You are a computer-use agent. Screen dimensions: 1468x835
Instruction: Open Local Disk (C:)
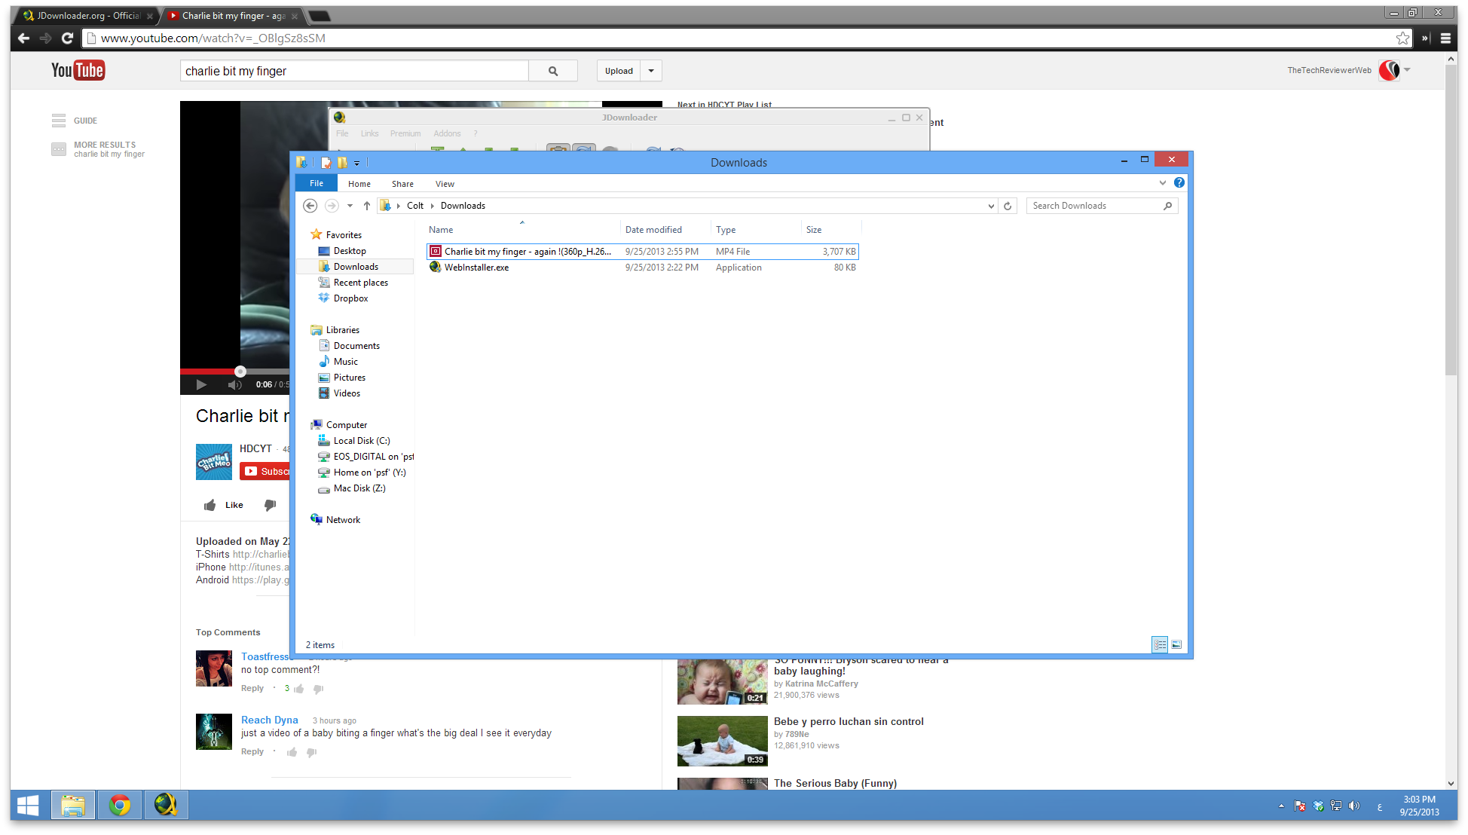pyautogui.click(x=360, y=440)
